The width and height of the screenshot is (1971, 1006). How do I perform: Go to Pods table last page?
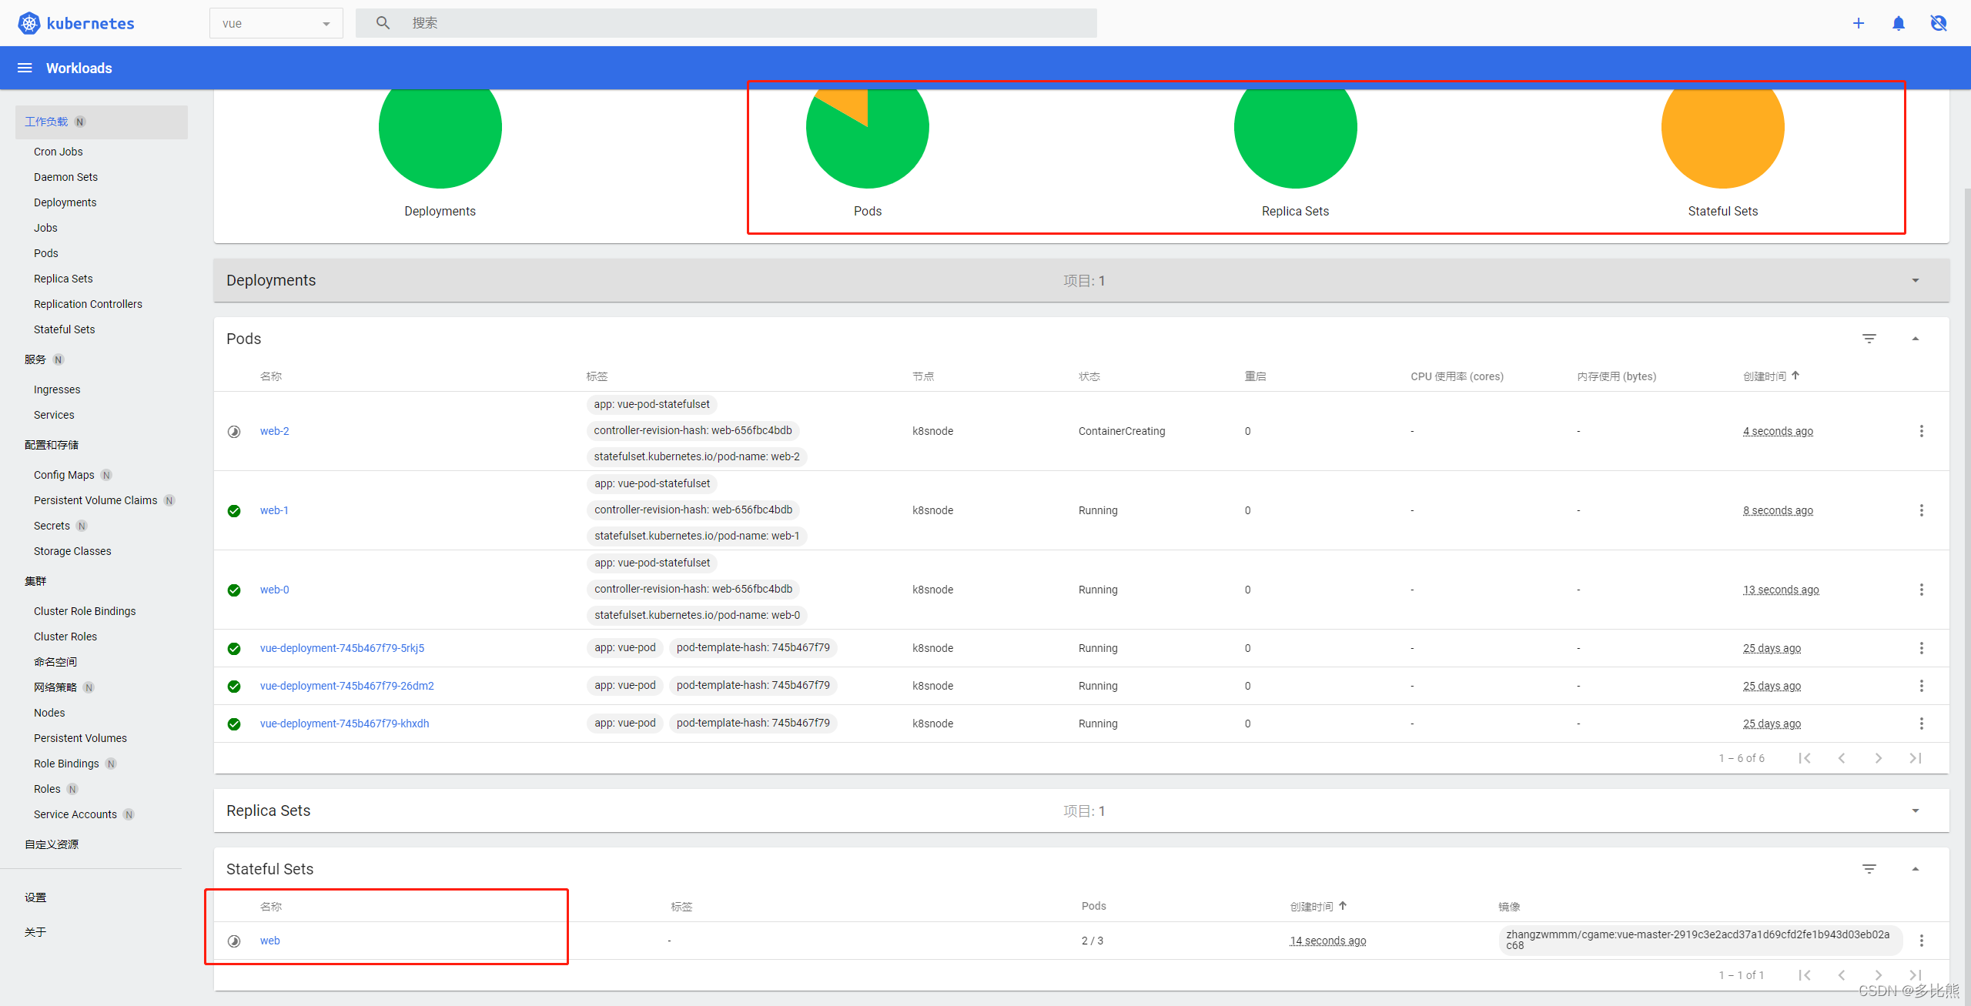pos(1916,758)
